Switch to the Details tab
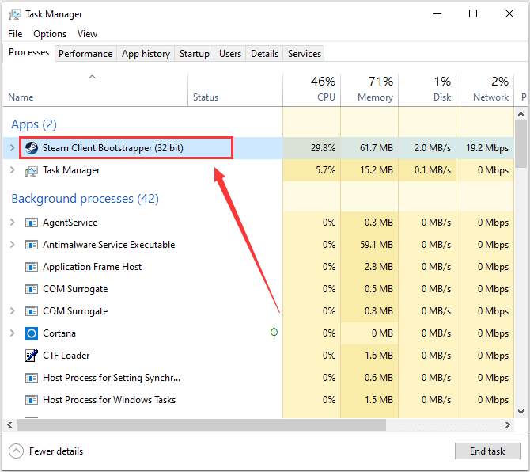 tap(265, 54)
